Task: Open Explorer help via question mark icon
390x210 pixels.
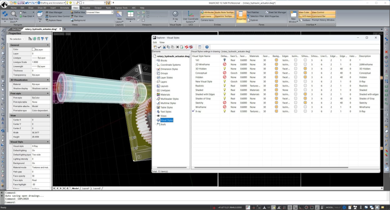Action: tap(207, 47)
